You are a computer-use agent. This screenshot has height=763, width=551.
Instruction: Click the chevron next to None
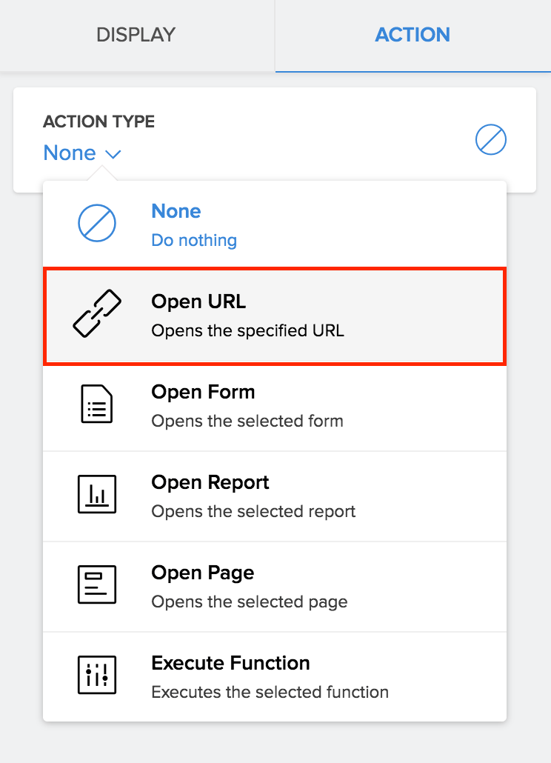(x=113, y=154)
